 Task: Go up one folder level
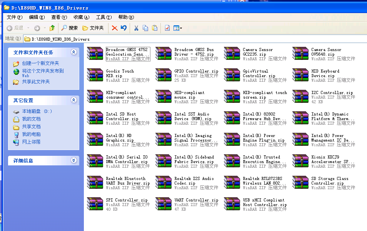(52, 28)
